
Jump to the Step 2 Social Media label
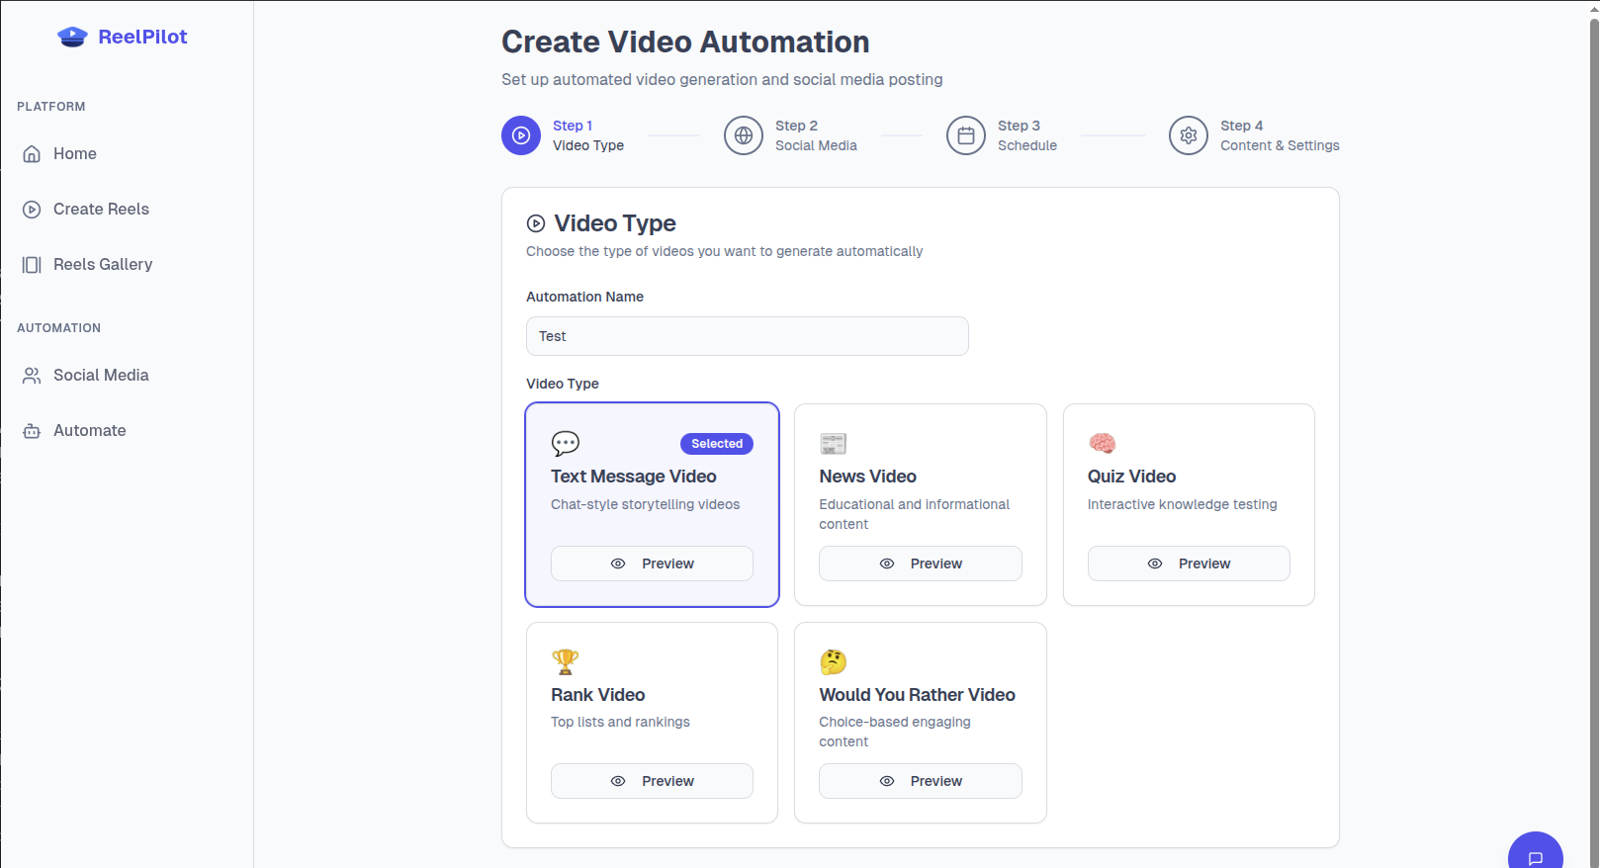pyautogui.click(x=816, y=135)
